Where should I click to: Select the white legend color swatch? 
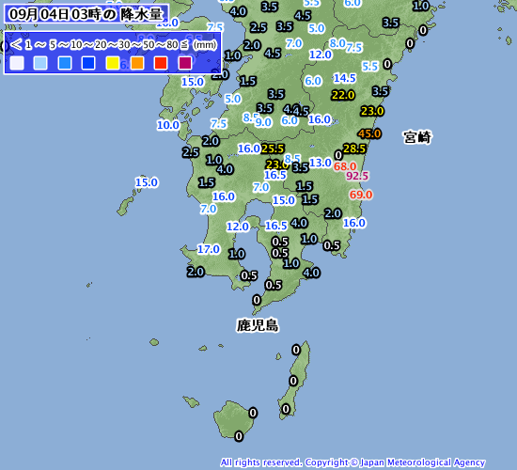point(17,63)
